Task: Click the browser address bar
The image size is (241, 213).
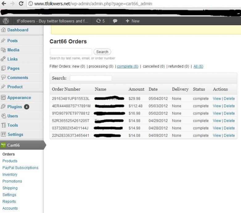Action: [x=134, y=3]
